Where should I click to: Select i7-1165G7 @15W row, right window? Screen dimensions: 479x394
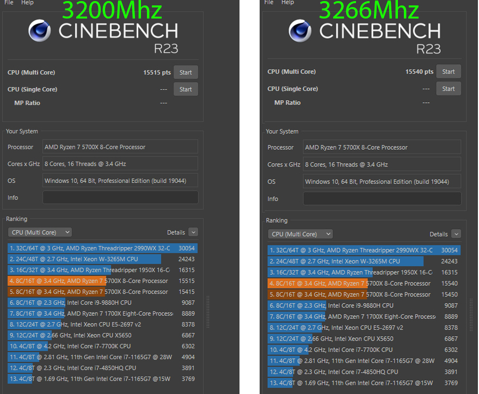pyautogui.click(x=364, y=383)
